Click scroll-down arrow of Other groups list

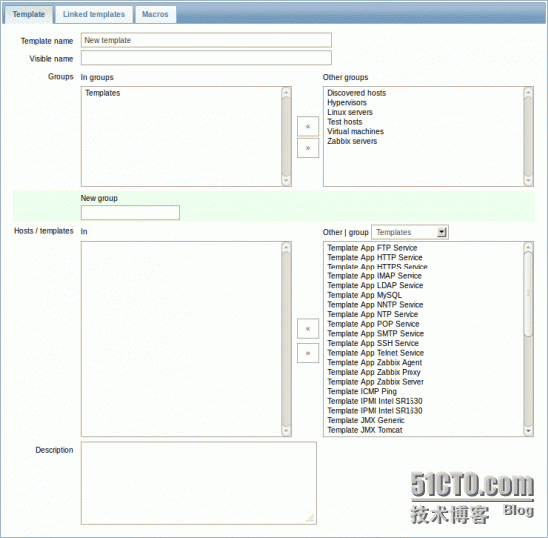(528, 180)
